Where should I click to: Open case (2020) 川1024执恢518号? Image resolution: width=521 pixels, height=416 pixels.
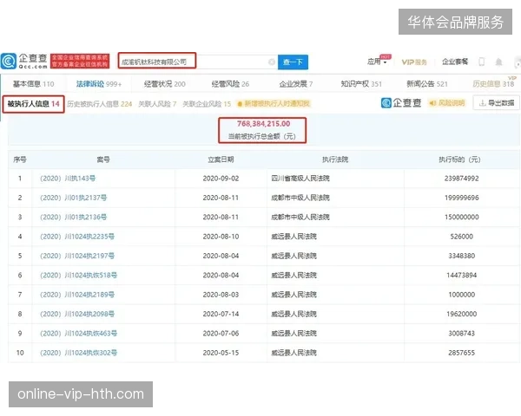tap(78, 275)
